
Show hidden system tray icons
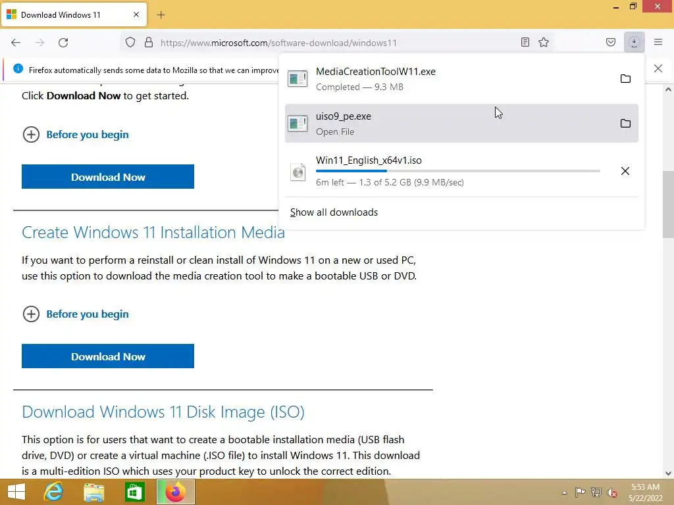tap(564, 492)
